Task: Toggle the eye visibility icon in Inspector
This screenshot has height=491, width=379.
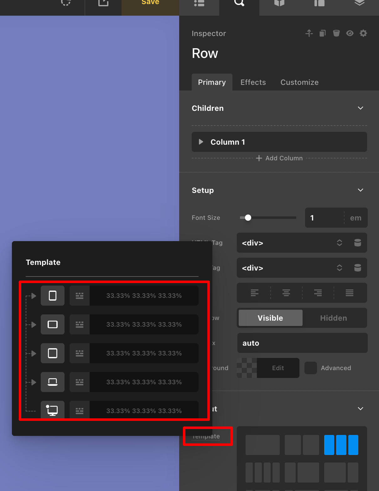Action: [x=350, y=33]
